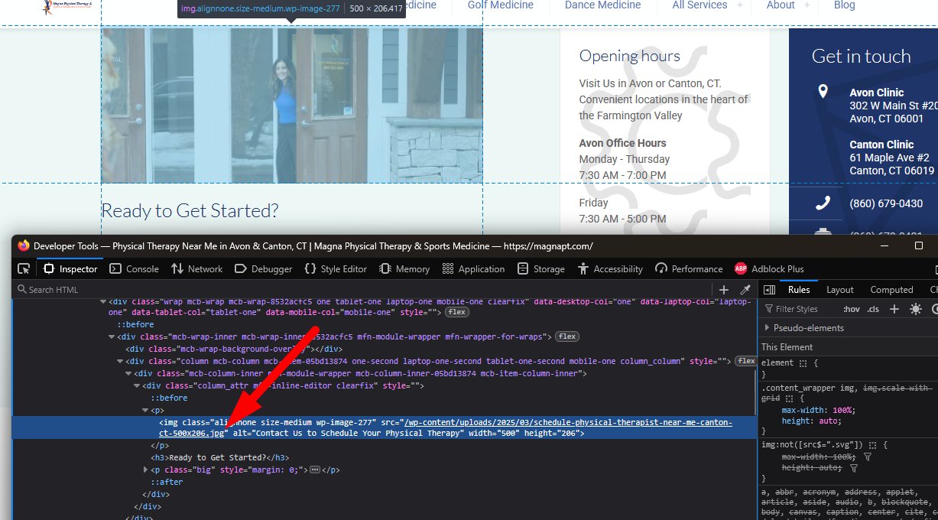Viewport: 938px width, 520px height.
Task: Add new CSS rule plus icon
Action: (x=894, y=309)
